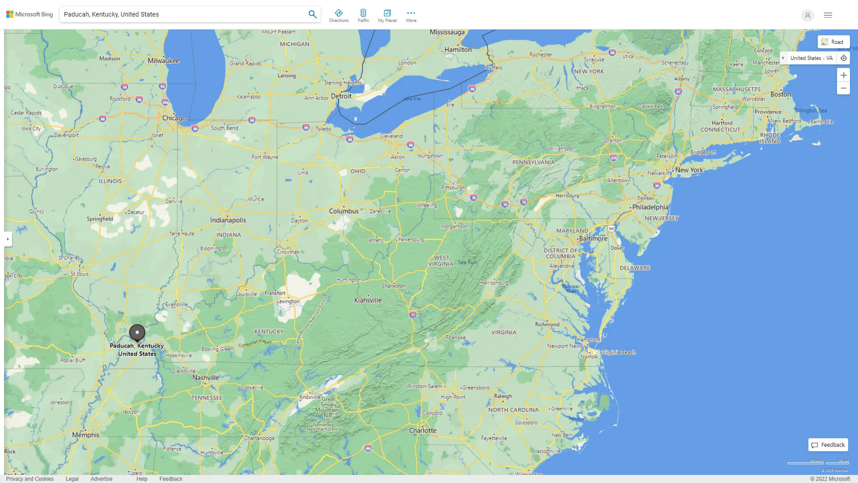Image resolution: width=858 pixels, height=483 pixels.
Task: Zoom out with the minus button
Action: (843, 88)
